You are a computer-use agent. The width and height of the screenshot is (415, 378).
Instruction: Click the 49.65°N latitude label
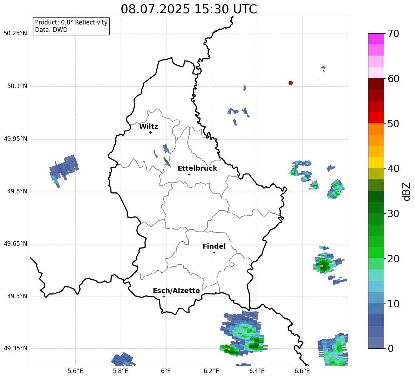15,243
